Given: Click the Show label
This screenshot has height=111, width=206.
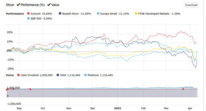Looking at the screenshot, I should click(x=10, y=5).
